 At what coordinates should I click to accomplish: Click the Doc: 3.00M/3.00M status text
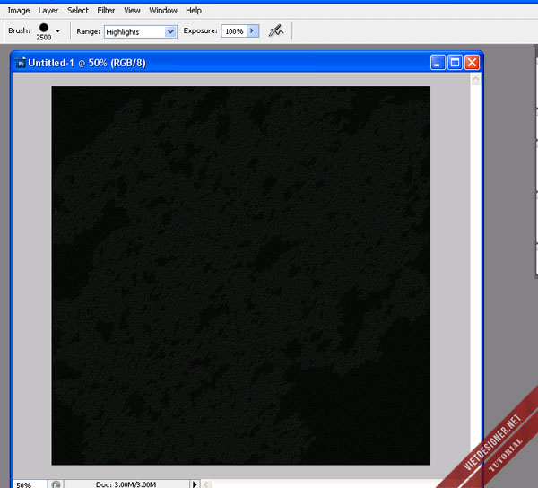coord(126,484)
